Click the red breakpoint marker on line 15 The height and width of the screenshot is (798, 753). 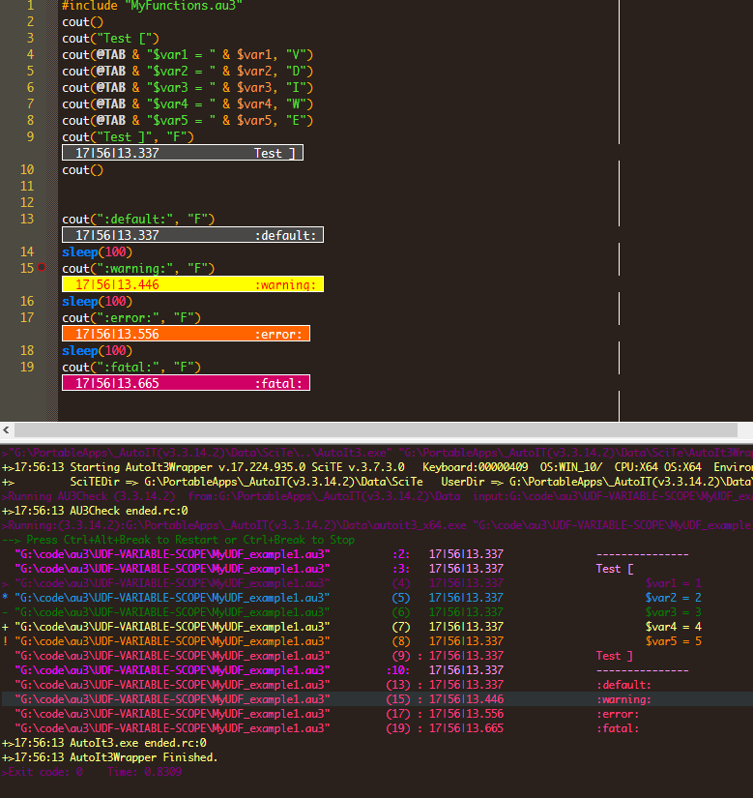click(42, 267)
